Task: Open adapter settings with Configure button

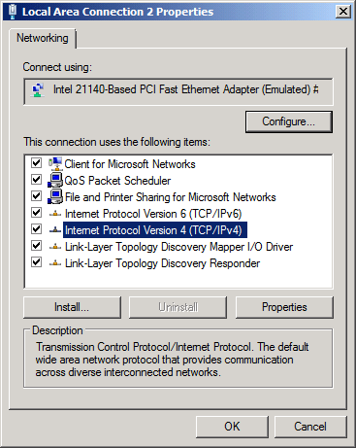Action: click(289, 121)
